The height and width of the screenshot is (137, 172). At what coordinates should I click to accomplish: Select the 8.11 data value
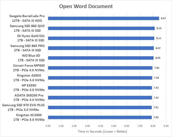coord(159,38)
